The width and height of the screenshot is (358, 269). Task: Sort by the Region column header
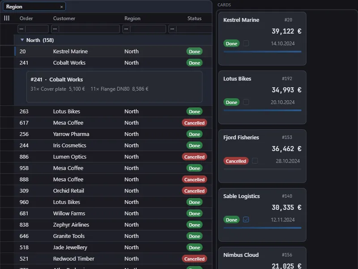tap(132, 18)
